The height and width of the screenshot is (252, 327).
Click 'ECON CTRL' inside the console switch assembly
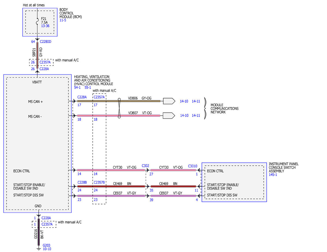tap(215, 171)
